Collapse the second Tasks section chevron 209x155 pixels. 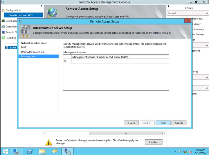pyautogui.click(x=207, y=45)
